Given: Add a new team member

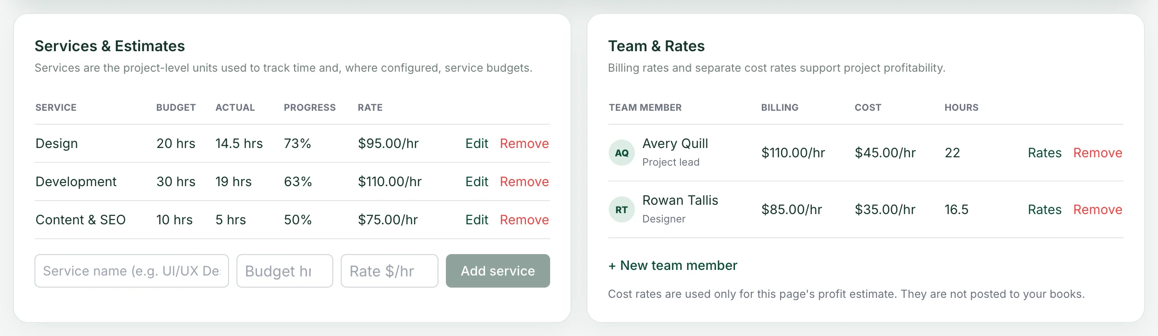Looking at the screenshot, I should [673, 265].
